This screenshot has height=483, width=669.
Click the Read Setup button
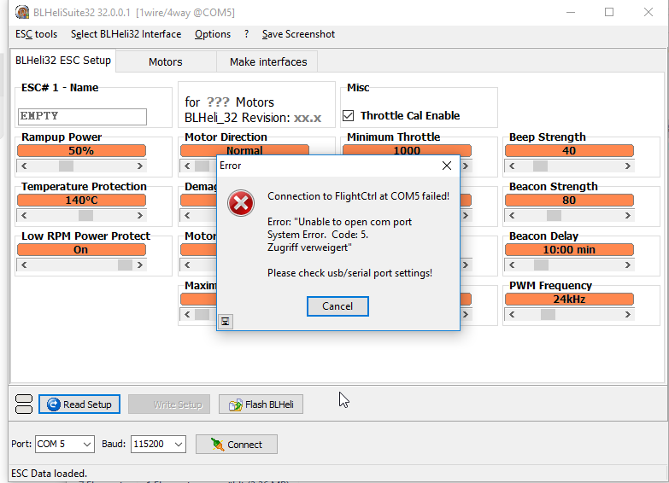pos(79,404)
